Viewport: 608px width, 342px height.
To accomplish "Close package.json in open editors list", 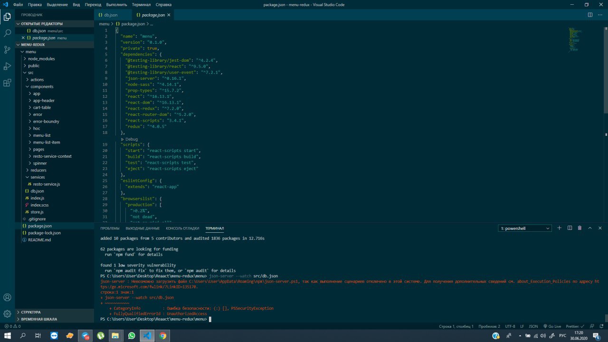I will [x=23, y=38].
